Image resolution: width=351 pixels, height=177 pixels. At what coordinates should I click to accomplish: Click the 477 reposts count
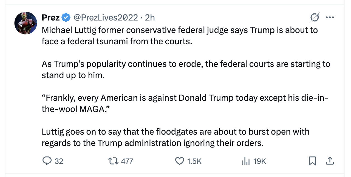pyautogui.click(x=127, y=161)
